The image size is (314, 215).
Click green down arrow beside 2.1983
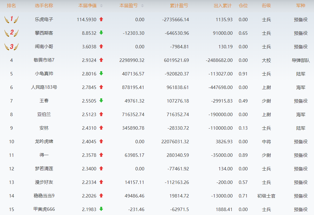(x=101, y=209)
